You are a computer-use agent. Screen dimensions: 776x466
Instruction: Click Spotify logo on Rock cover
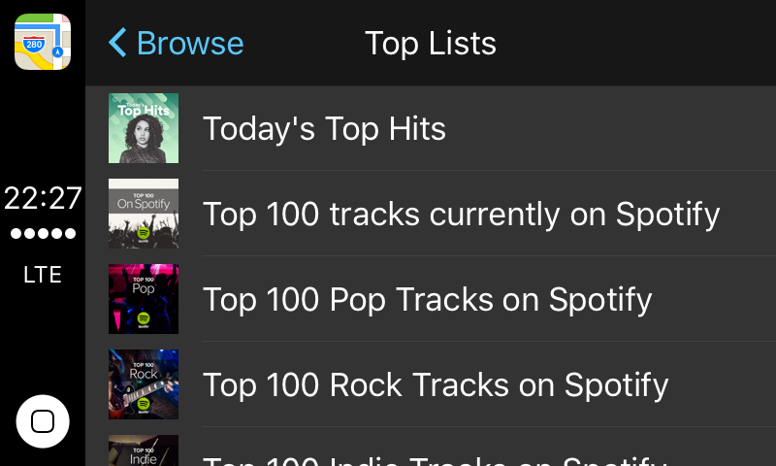144,404
